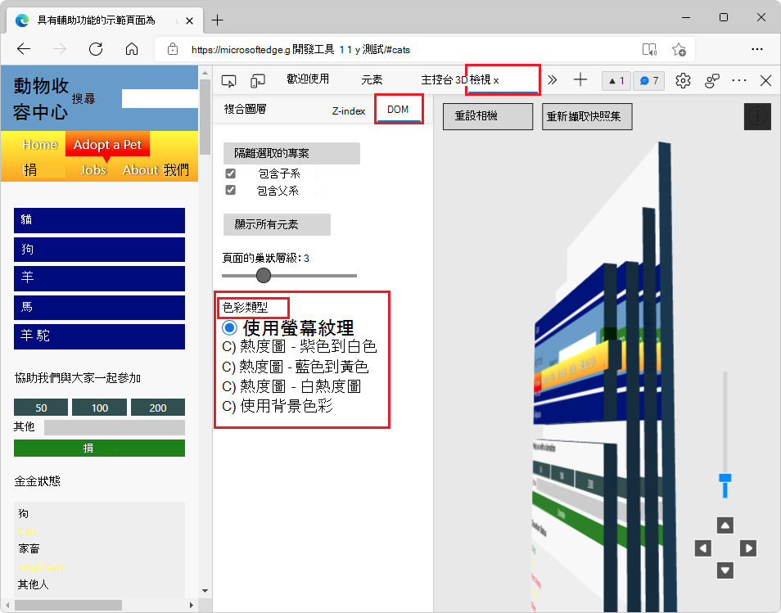This screenshot has width=781, height=613.
Task: Open the DevTools settings gear
Action: (x=682, y=79)
